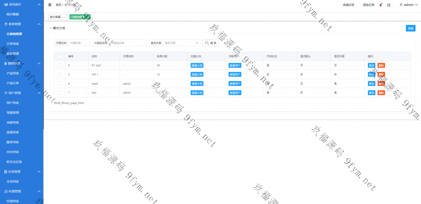The width and height of the screenshot is (421, 204).
Task: Tick the checkbox for row test (编号 1)
Action: point(59,93)
